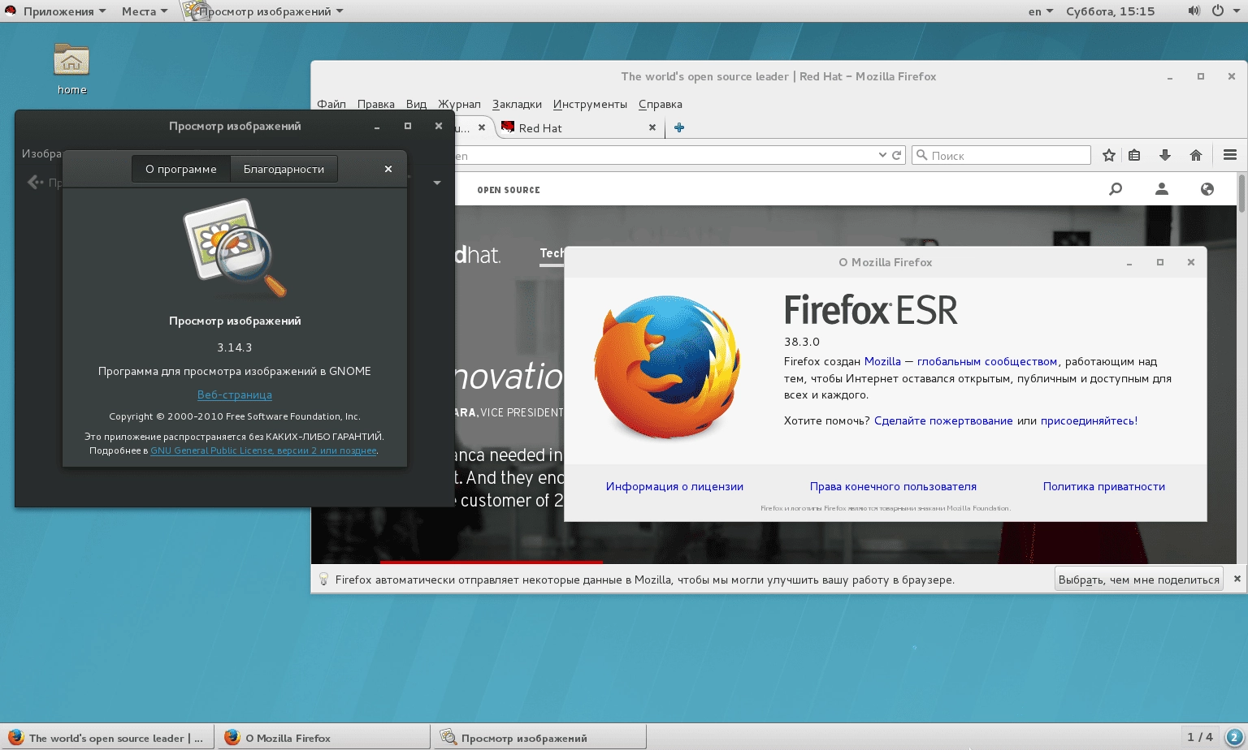The width and height of the screenshot is (1248, 750).
Task: Click the присоединяйтесь! link
Action: tap(1089, 420)
